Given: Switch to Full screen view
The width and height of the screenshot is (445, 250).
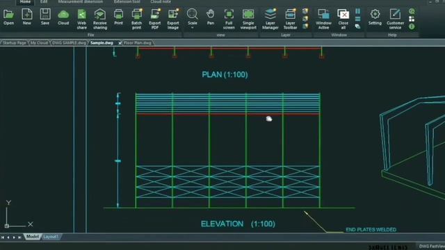Looking at the screenshot, I should [229, 19].
